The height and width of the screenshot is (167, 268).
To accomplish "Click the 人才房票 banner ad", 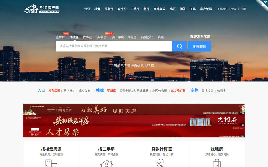I will [x=134, y=132].
